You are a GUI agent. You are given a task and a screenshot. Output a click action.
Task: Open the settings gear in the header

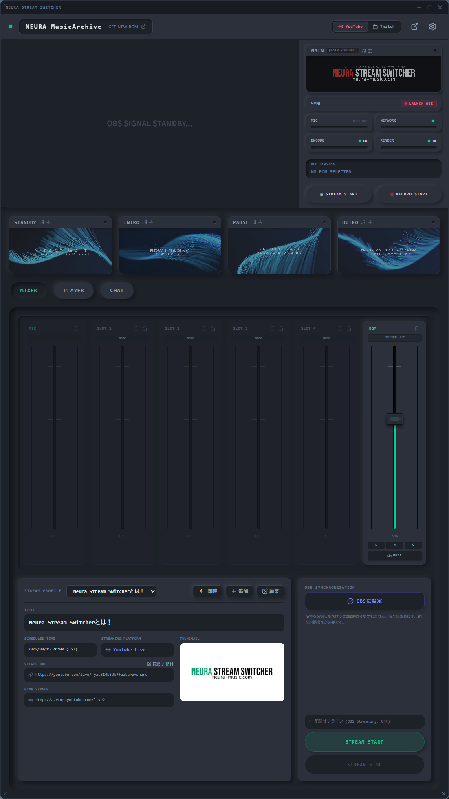[x=433, y=27]
